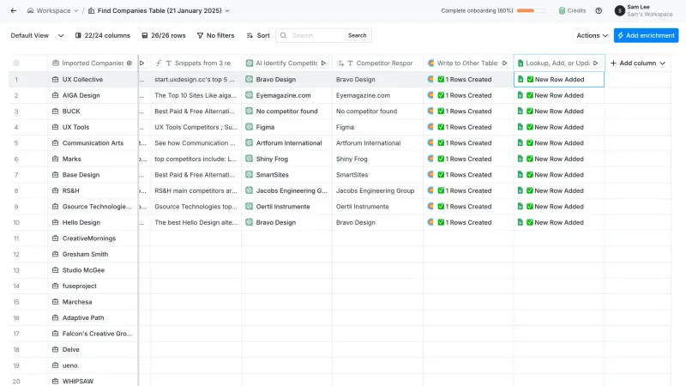This screenshot has height=386, width=686.
Task: Click the AI Identify Competitor column header
Action: click(286, 63)
